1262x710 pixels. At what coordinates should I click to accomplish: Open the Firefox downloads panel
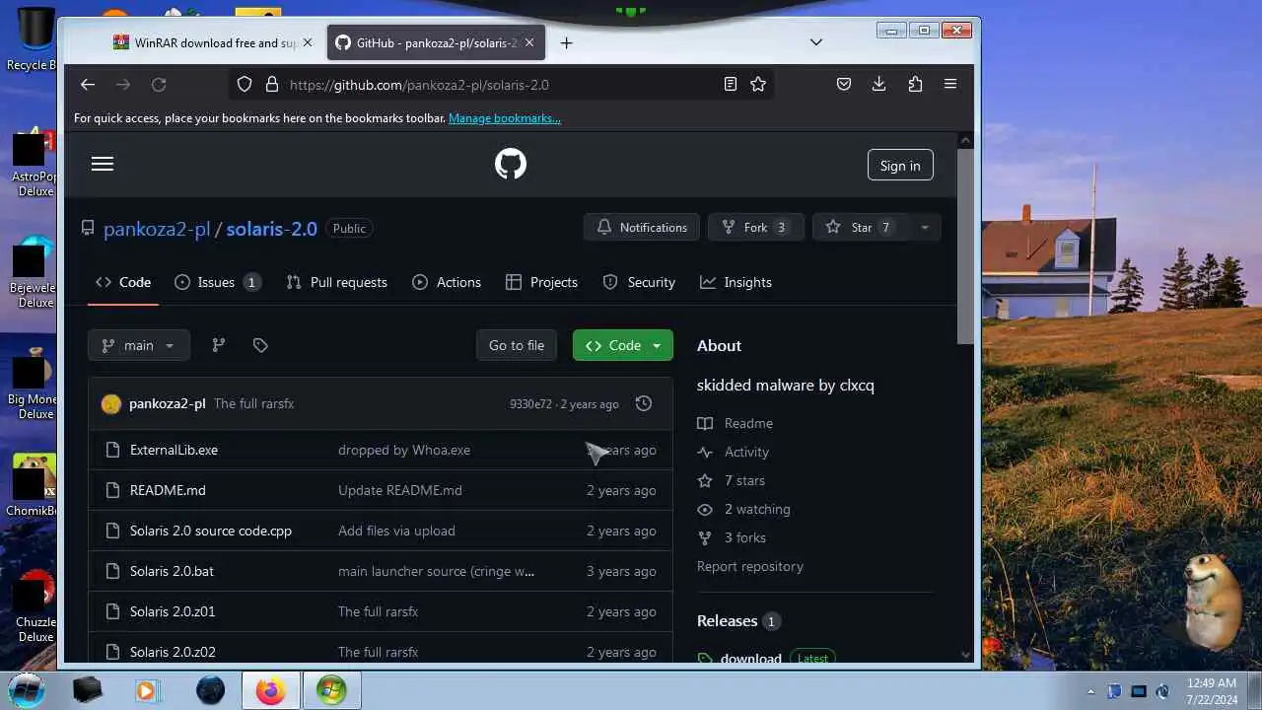[879, 85]
